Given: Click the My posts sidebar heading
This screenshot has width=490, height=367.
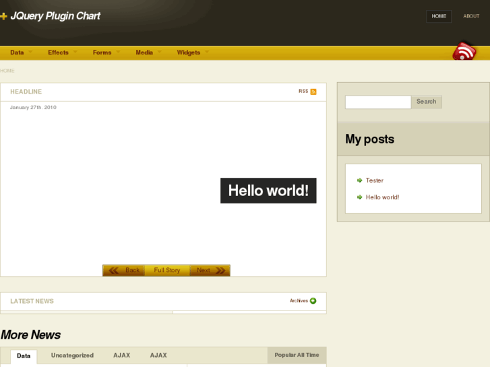Looking at the screenshot, I should point(369,139).
